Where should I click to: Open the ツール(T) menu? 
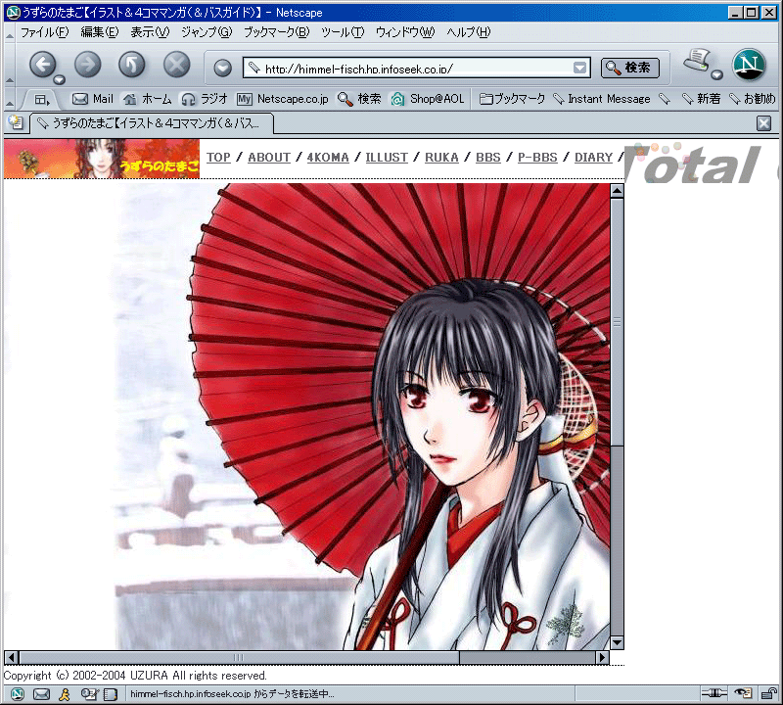click(x=343, y=32)
